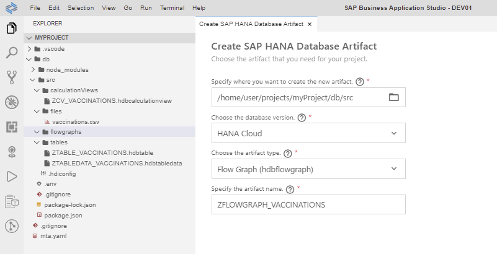Close the Create SAP HANA Database Artifact tab
Screen dimensions: 497x254
point(310,24)
